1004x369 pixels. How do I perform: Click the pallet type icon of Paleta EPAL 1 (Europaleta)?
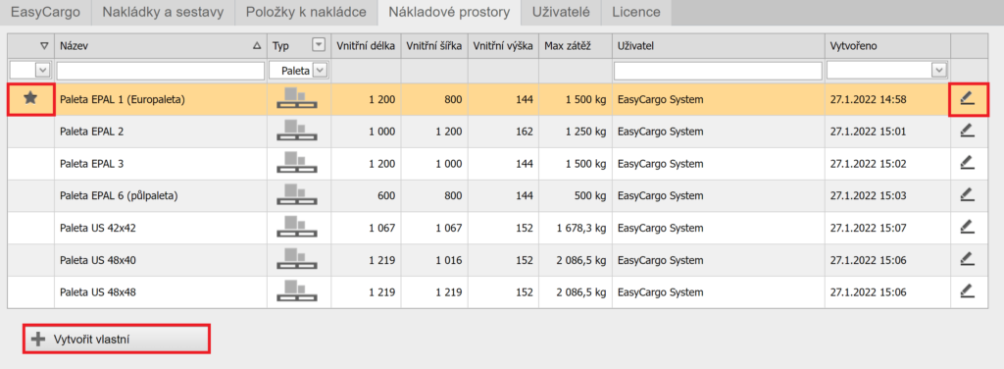[x=297, y=99]
